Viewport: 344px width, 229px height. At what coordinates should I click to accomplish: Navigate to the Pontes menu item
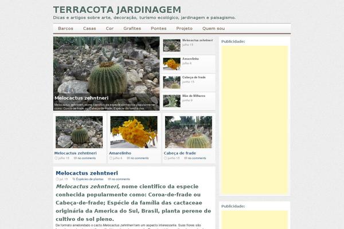coord(159,29)
